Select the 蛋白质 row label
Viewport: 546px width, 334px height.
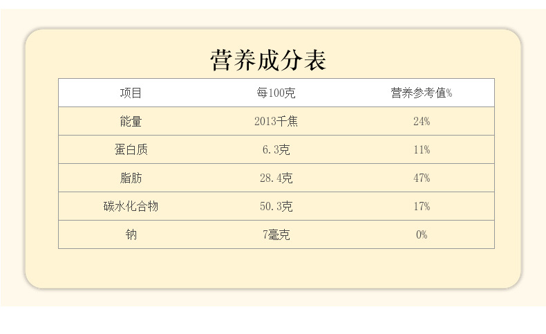[131, 150]
